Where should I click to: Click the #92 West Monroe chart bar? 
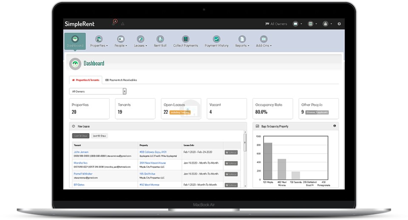(282, 169)
